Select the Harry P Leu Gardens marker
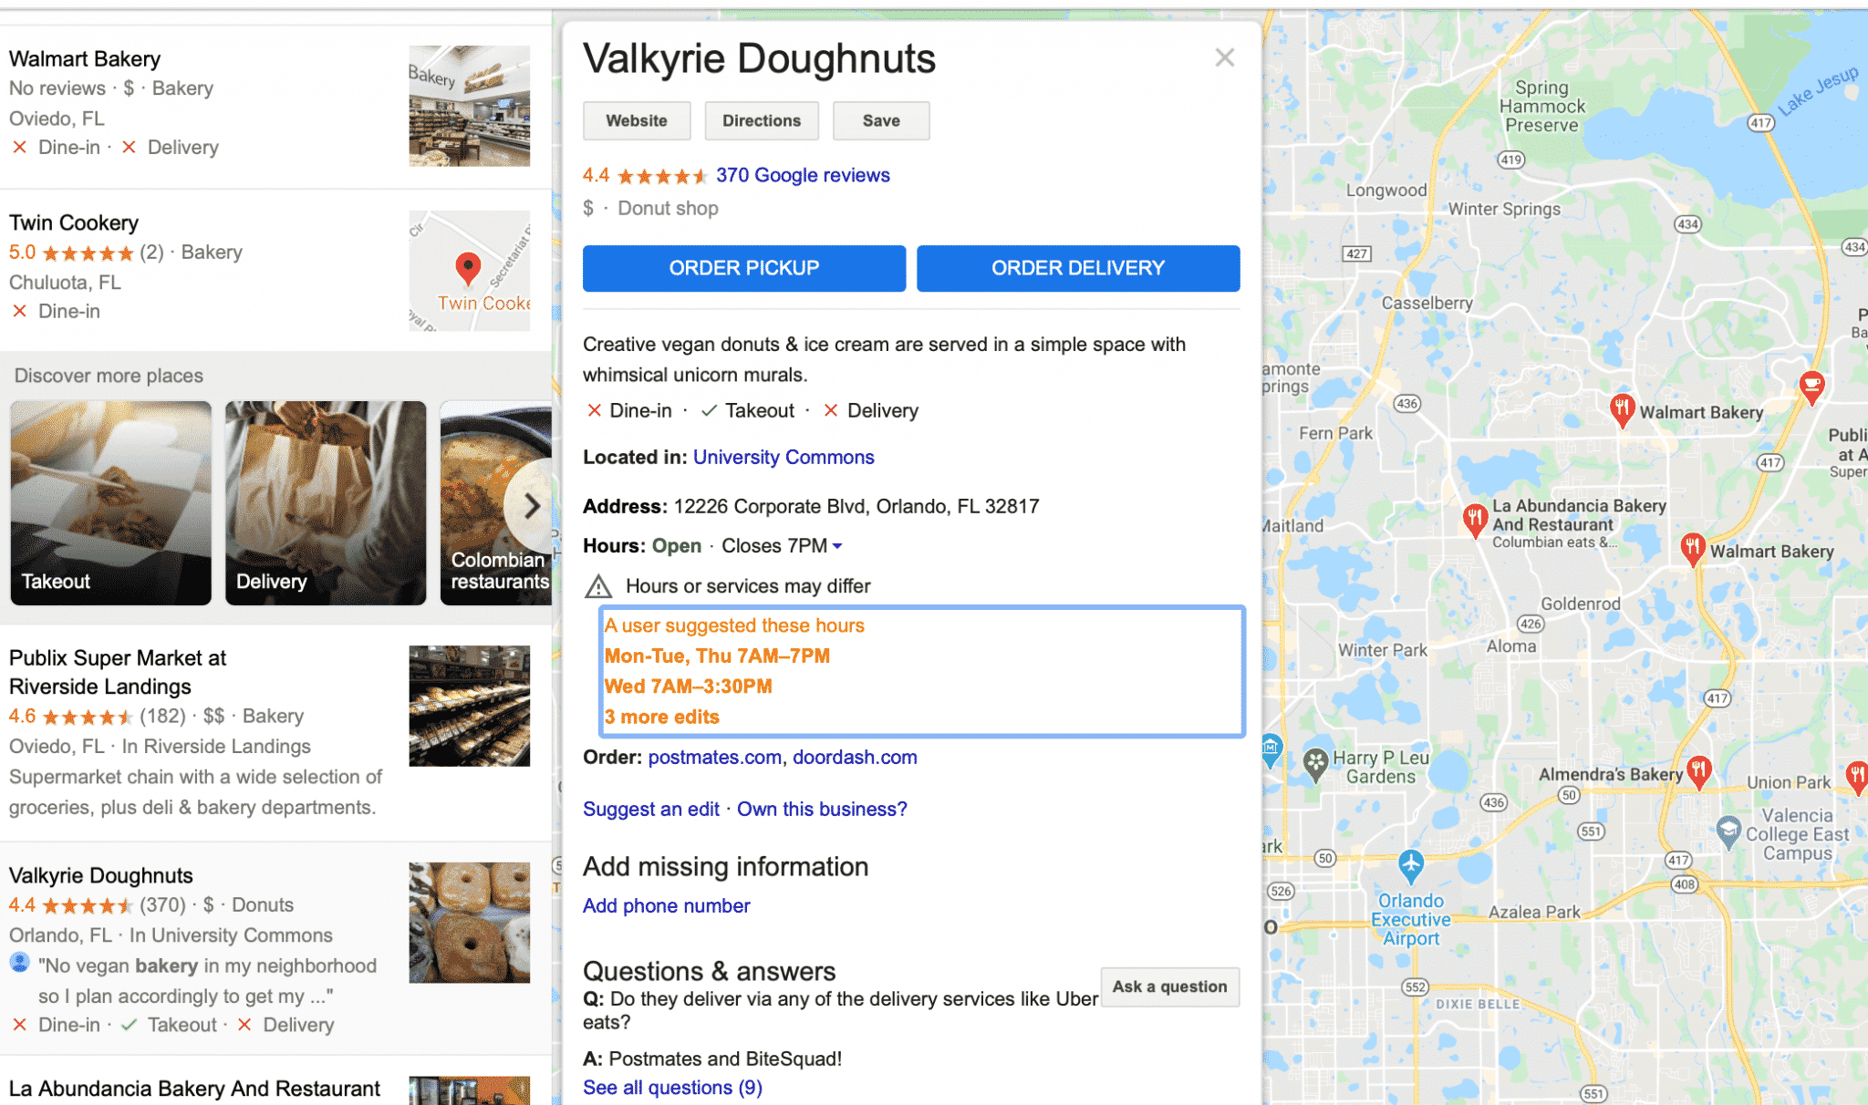This screenshot has width=1868, height=1105. click(1315, 765)
